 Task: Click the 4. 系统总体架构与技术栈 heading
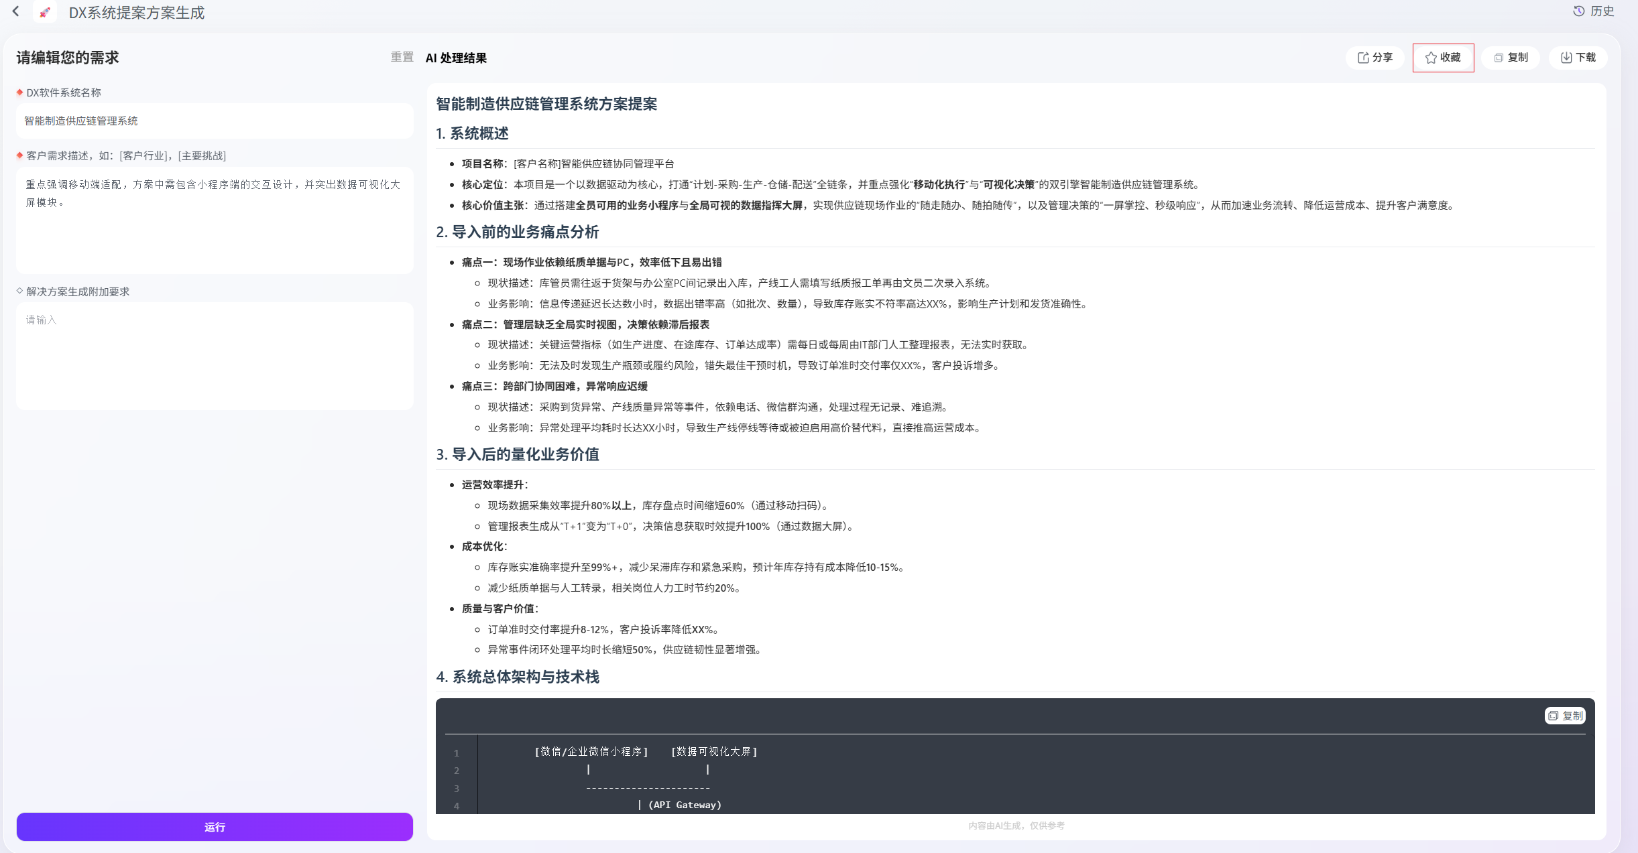(517, 677)
